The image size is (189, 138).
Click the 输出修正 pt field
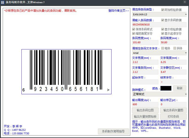click(x=173, y=104)
